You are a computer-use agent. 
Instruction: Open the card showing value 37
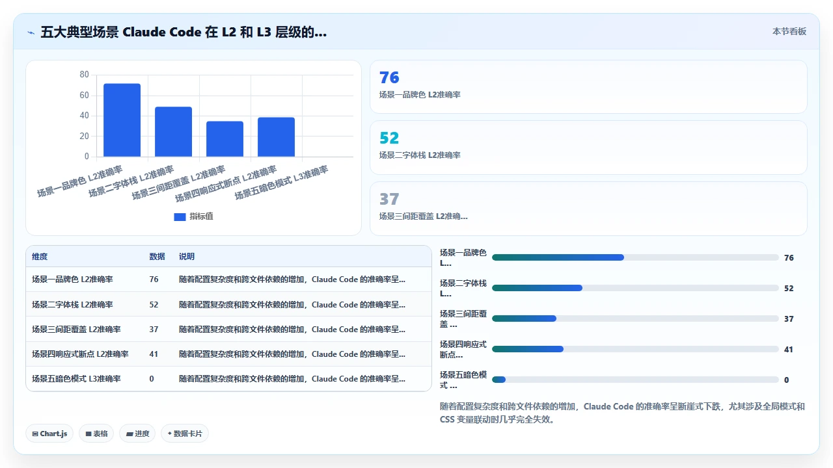[588, 208]
